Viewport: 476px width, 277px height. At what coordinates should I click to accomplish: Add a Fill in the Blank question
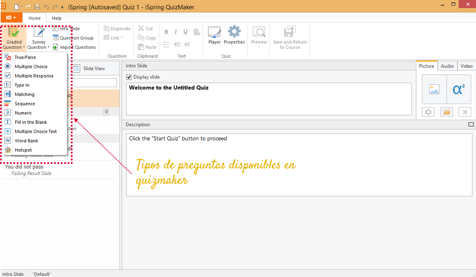coord(35,122)
